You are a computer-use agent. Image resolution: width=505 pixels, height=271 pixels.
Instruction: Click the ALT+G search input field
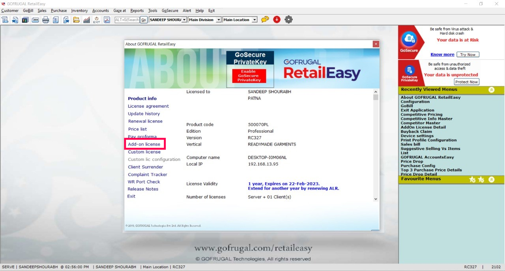127,20
